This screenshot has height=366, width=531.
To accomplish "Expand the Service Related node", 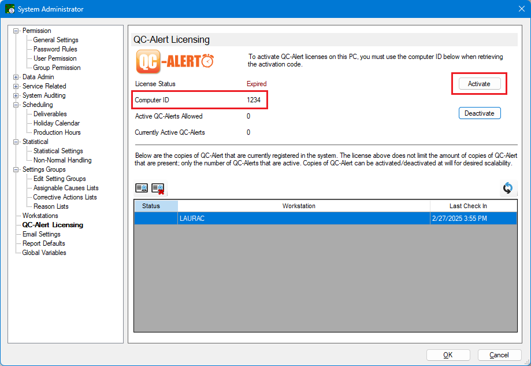I will click(16, 86).
